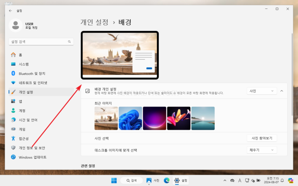
Task: Open the 게임 controller icon
Action: click(x=13, y=129)
